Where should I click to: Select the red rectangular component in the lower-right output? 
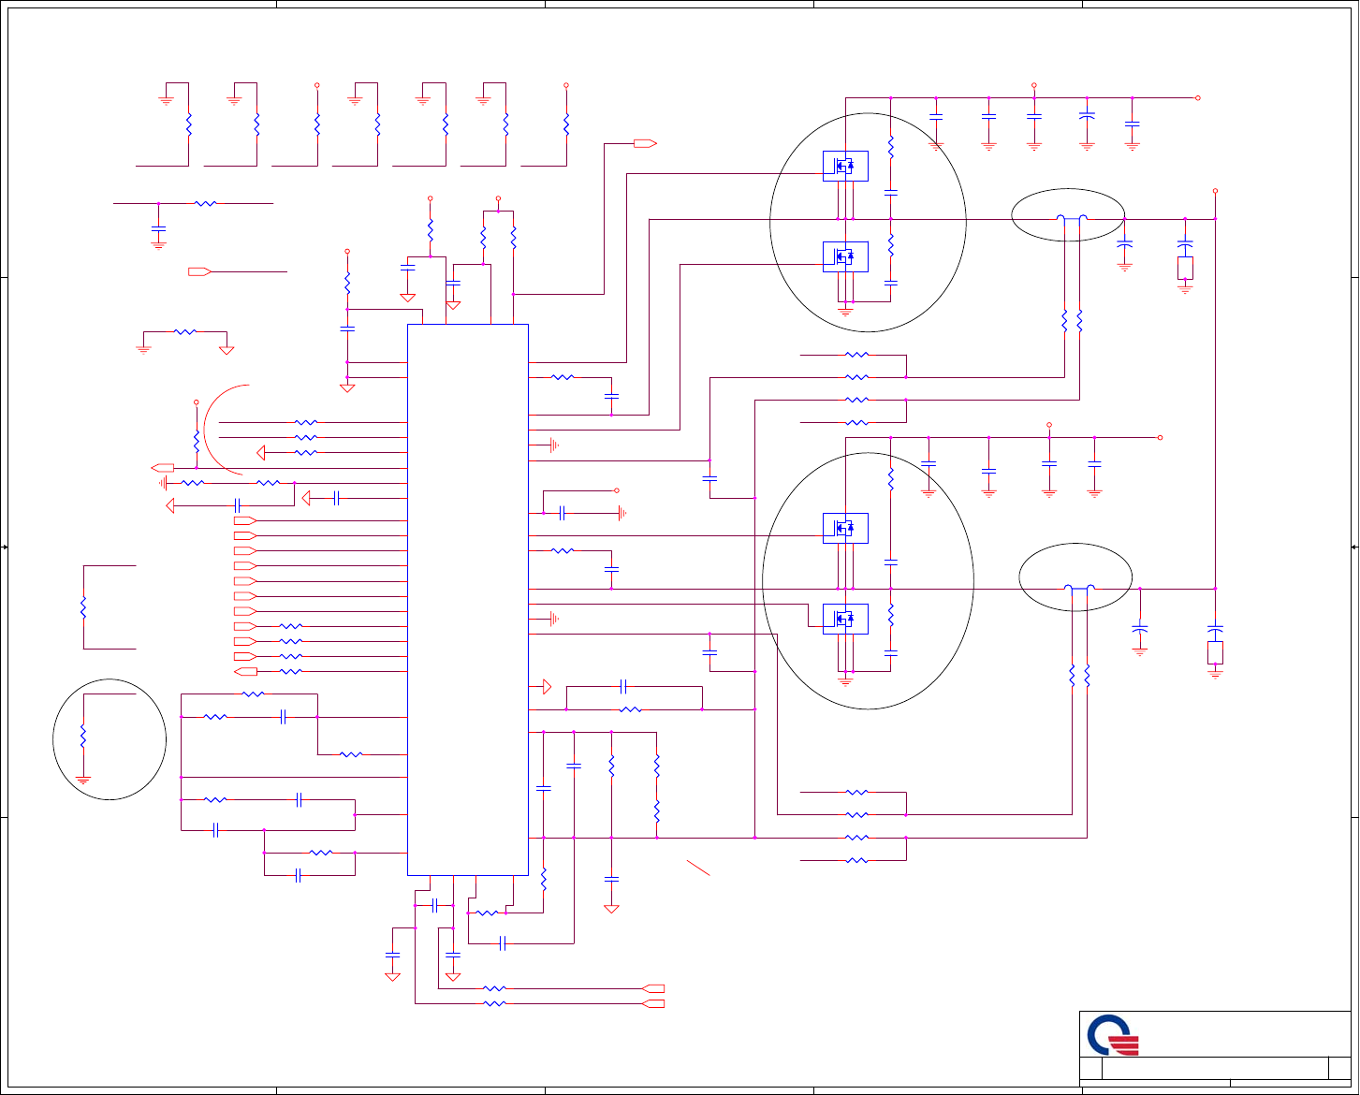(1215, 652)
